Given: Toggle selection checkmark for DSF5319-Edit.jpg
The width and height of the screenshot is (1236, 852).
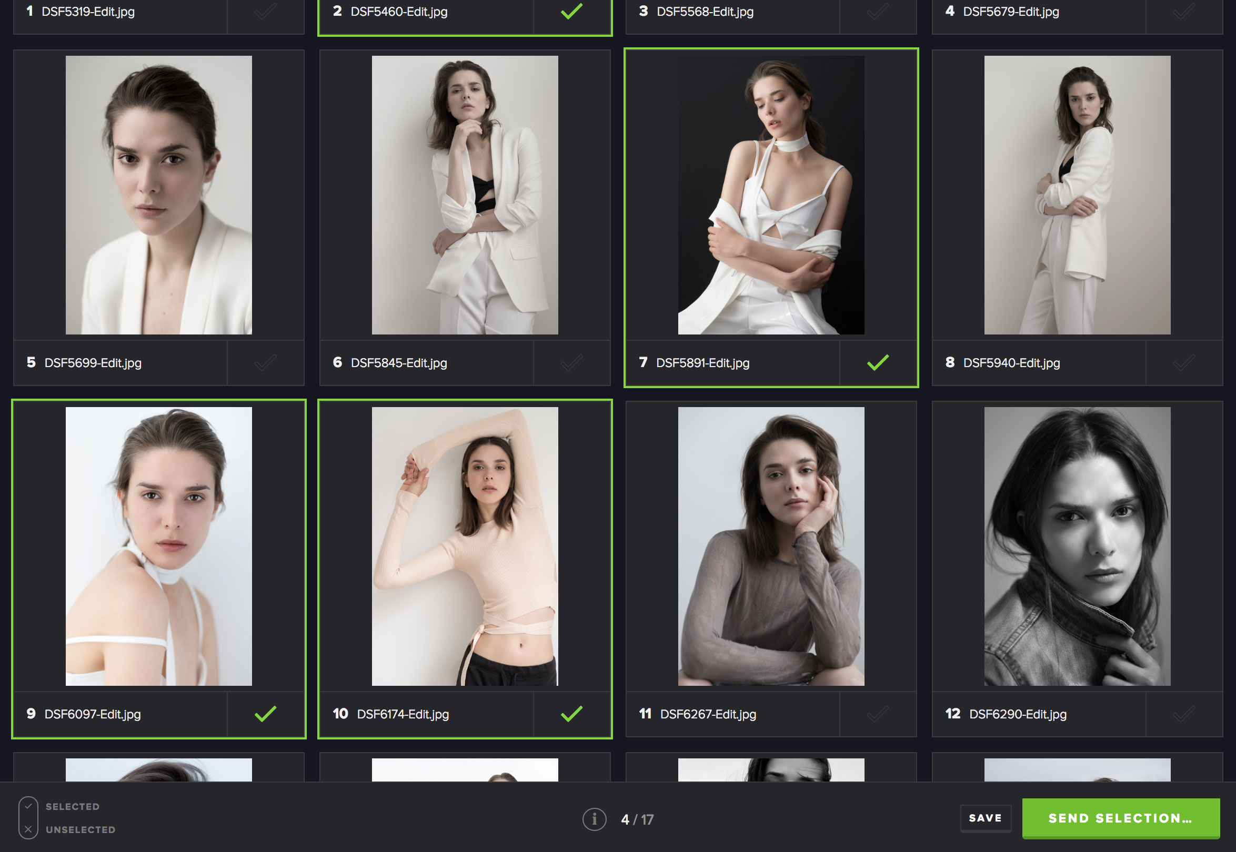Looking at the screenshot, I should [x=266, y=11].
